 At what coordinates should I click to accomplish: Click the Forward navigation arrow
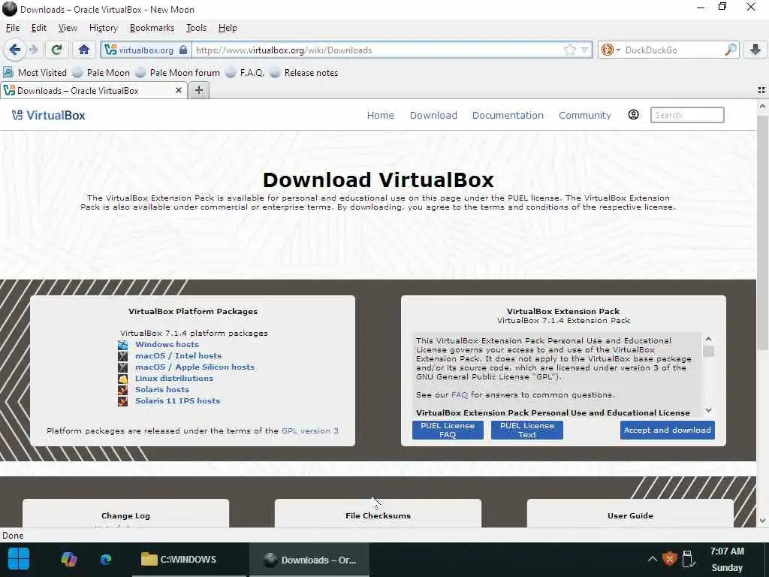[33, 50]
